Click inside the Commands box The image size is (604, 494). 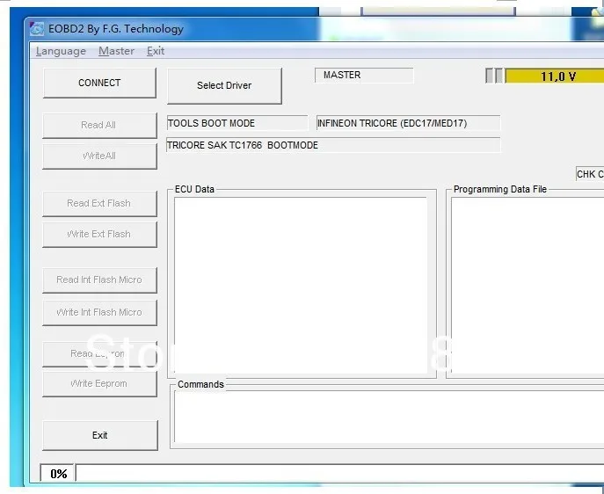(x=389, y=417)
